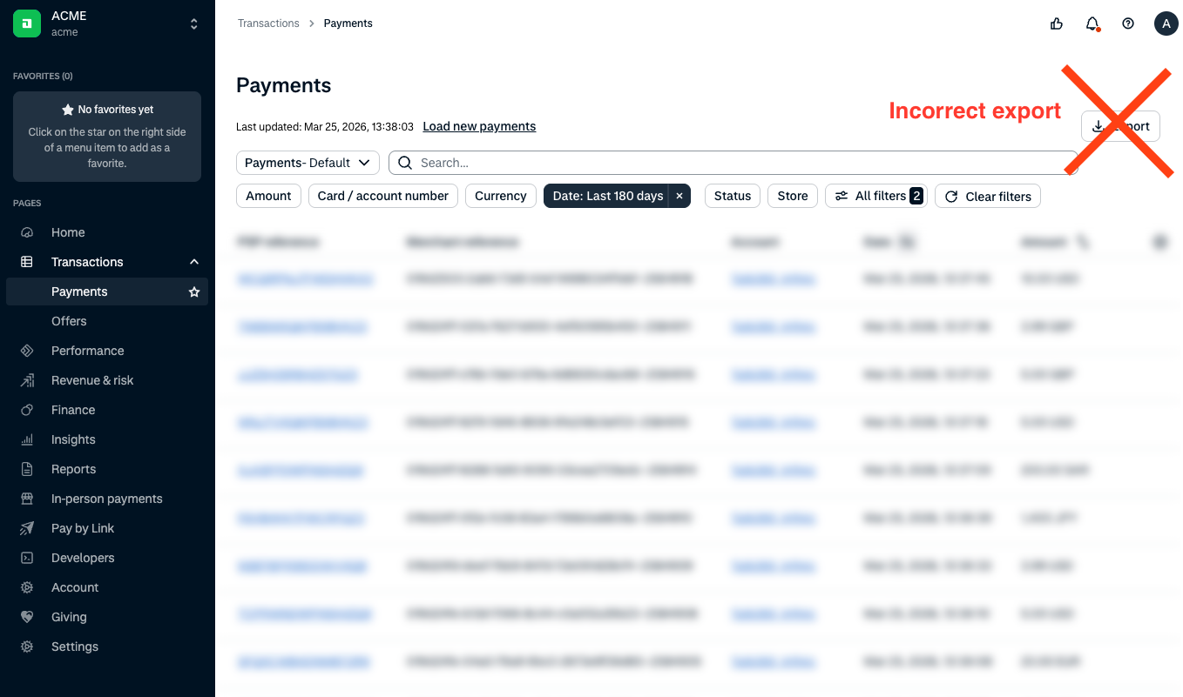Open the notifications bell icon
The height and width of the screenshot is (697, 1183).
(1092, 23)
